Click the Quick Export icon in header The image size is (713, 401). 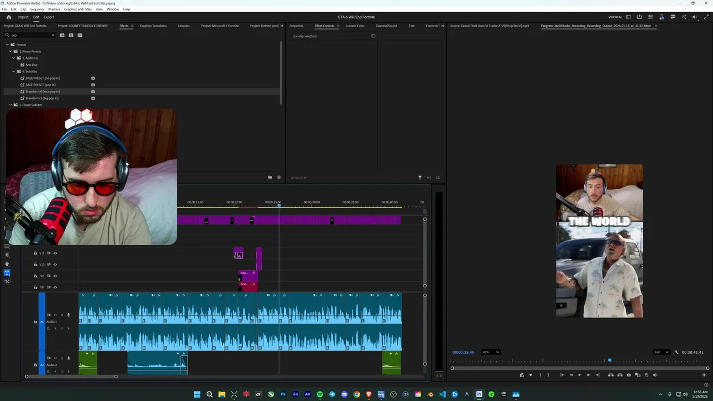[639, 17]
